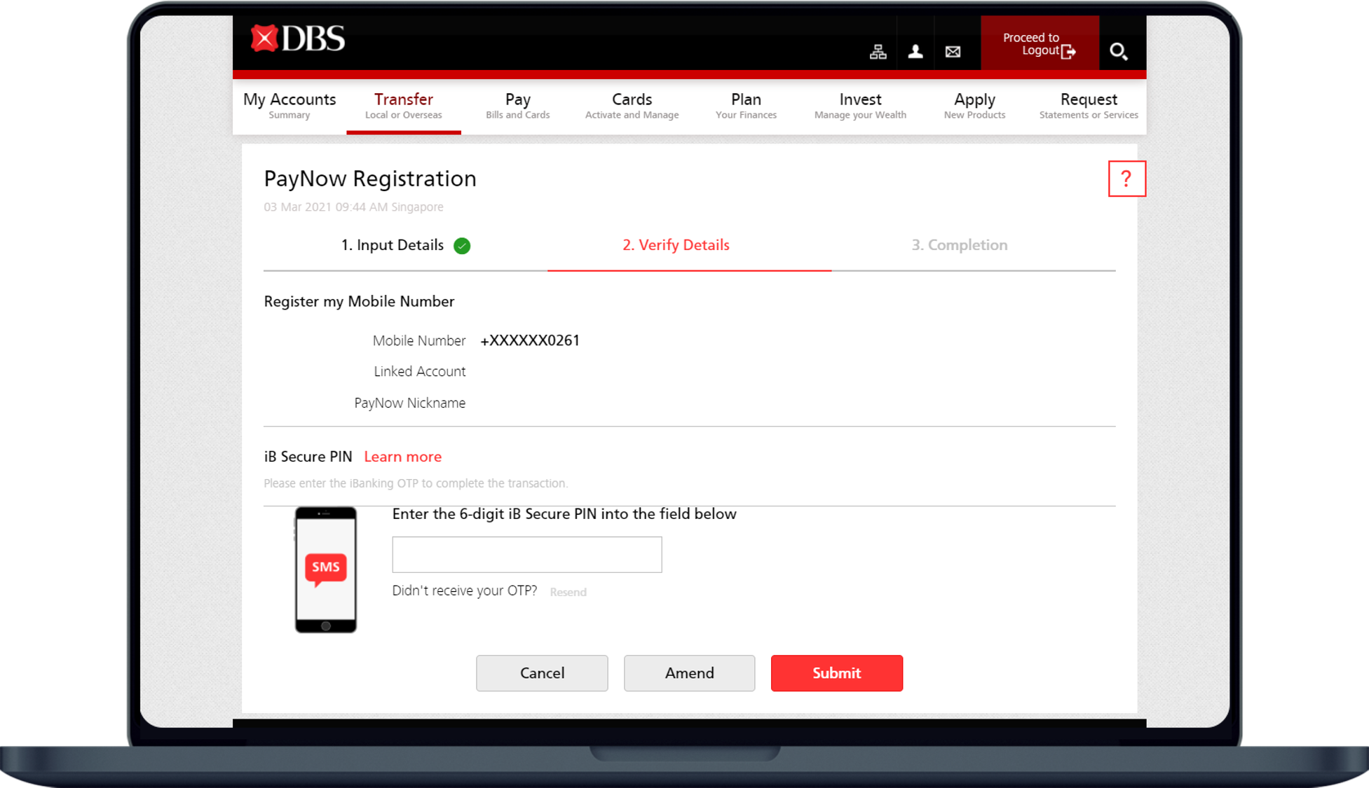Image resolution: width=1369 pixels, height=788 pixels.
Task: Click the Amend button
Action: pyautogui.click(x=690, y=673)
